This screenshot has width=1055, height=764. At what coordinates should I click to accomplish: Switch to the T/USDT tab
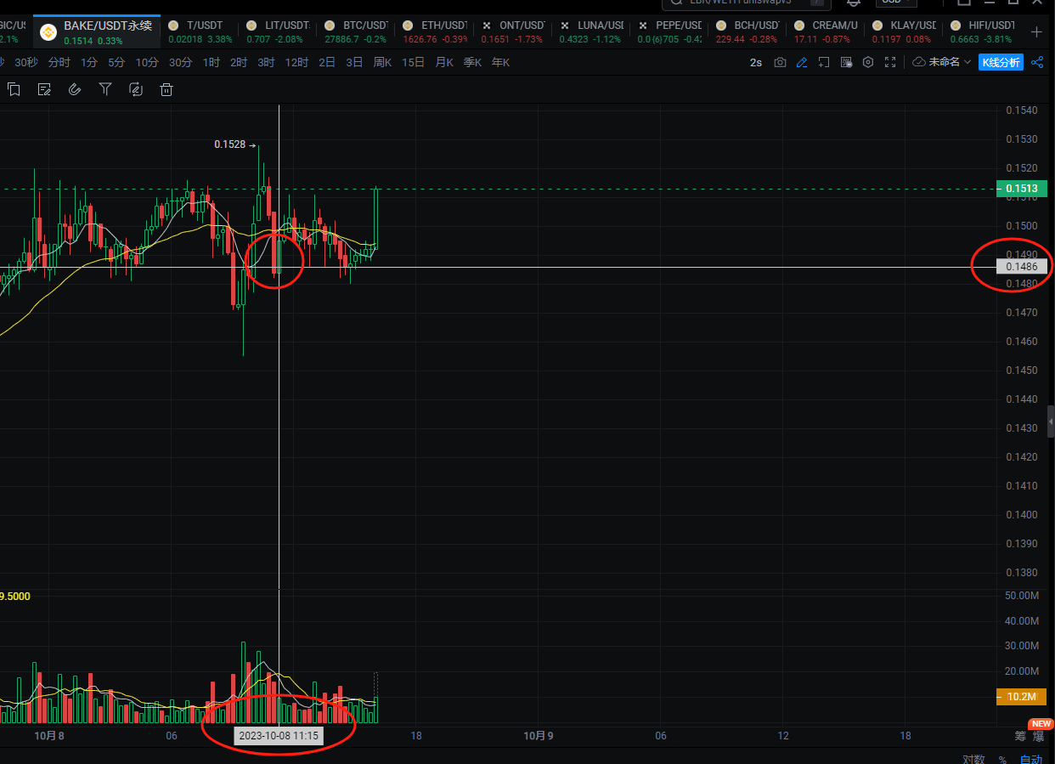click(199, 32)
